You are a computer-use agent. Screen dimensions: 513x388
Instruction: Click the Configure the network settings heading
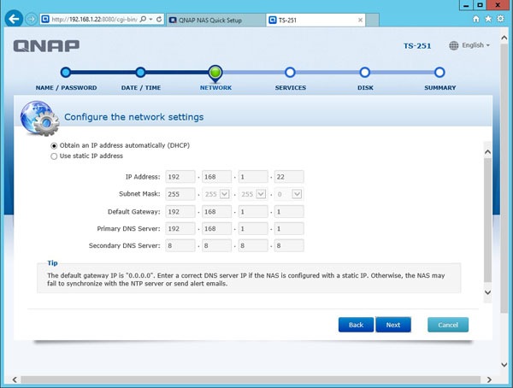[134, 117]
